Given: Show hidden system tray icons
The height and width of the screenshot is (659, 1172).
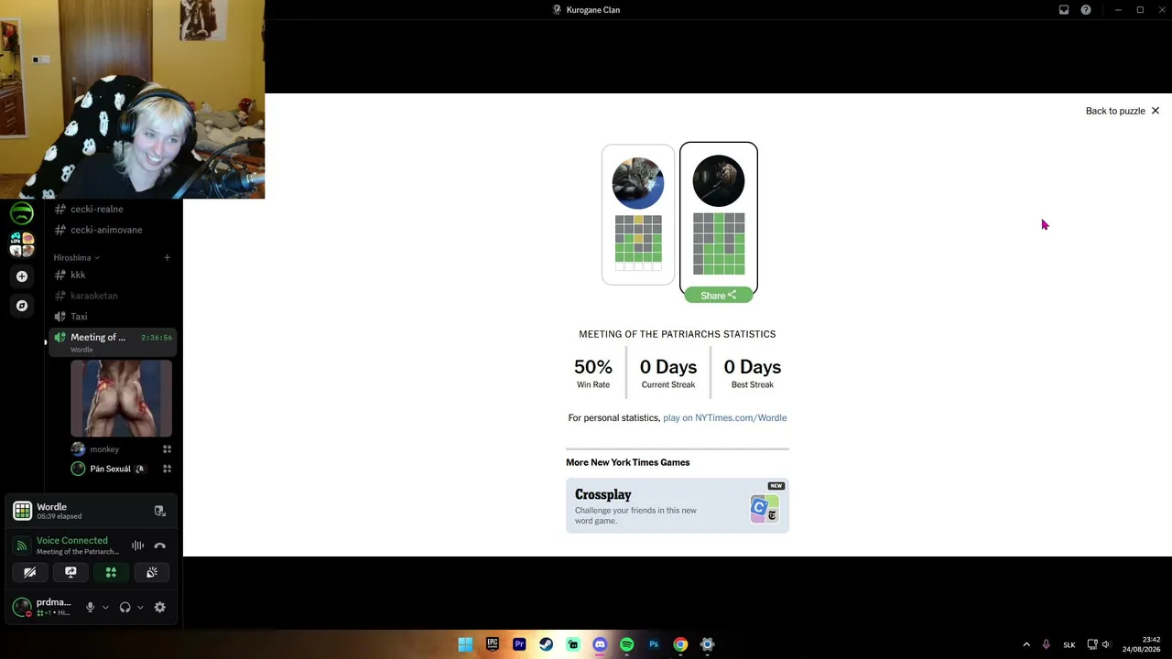Looking at the screenshot, I should click(x=1026, y=644).
